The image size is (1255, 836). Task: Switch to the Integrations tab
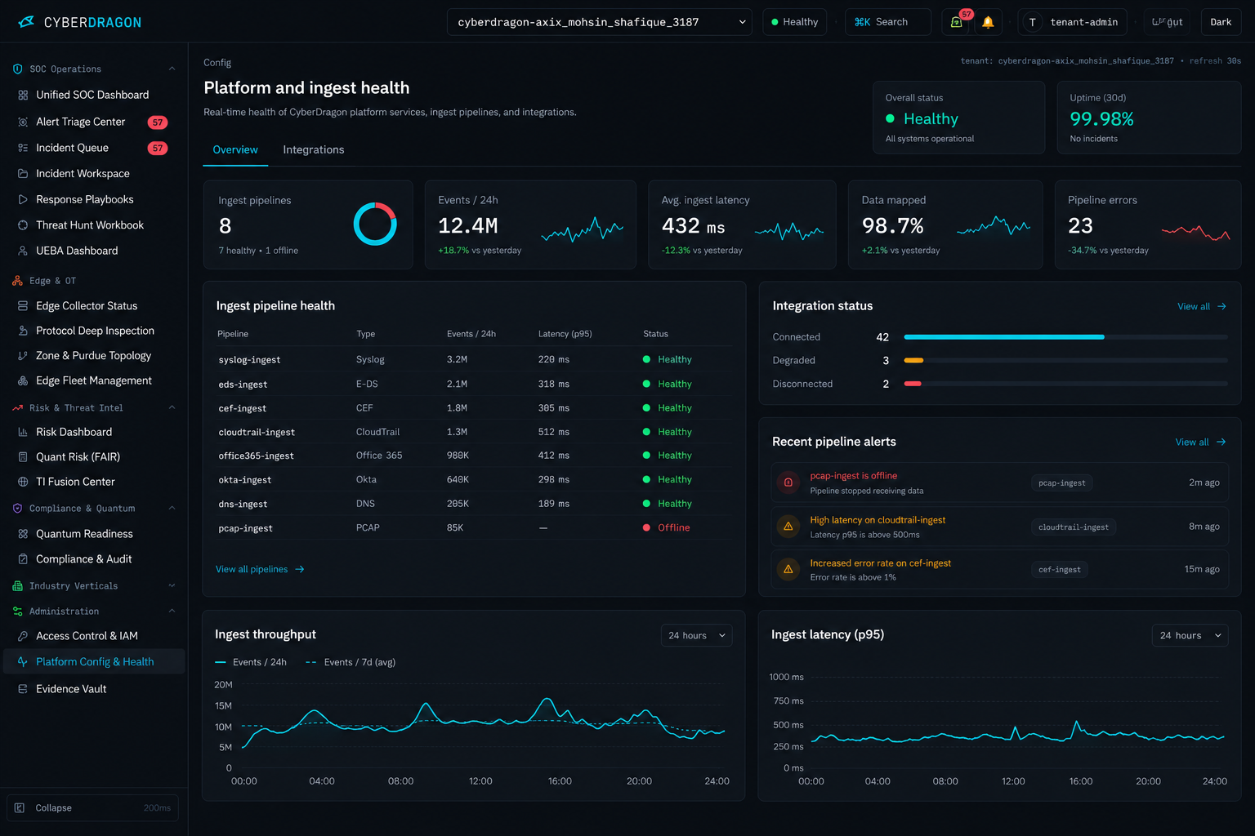click(x=314, y=149)
